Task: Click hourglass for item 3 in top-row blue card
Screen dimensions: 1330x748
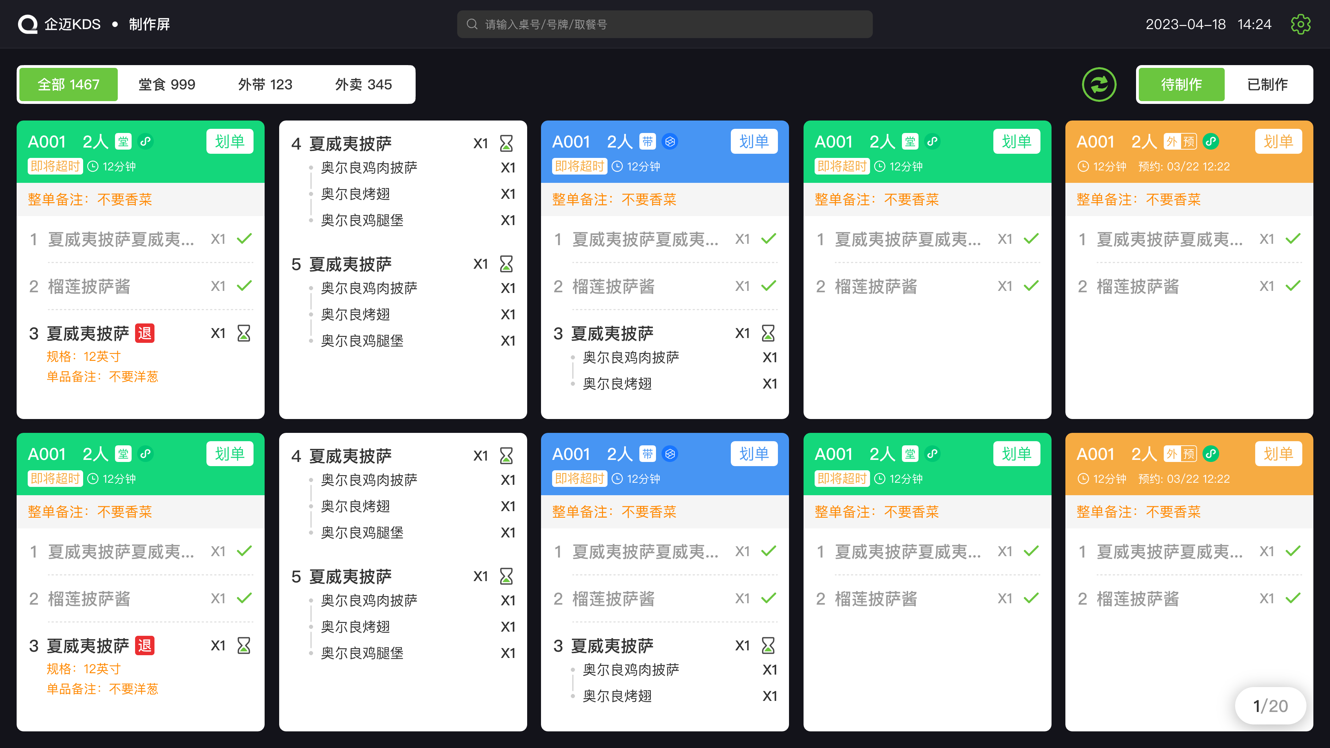Action: coord(768,333)
